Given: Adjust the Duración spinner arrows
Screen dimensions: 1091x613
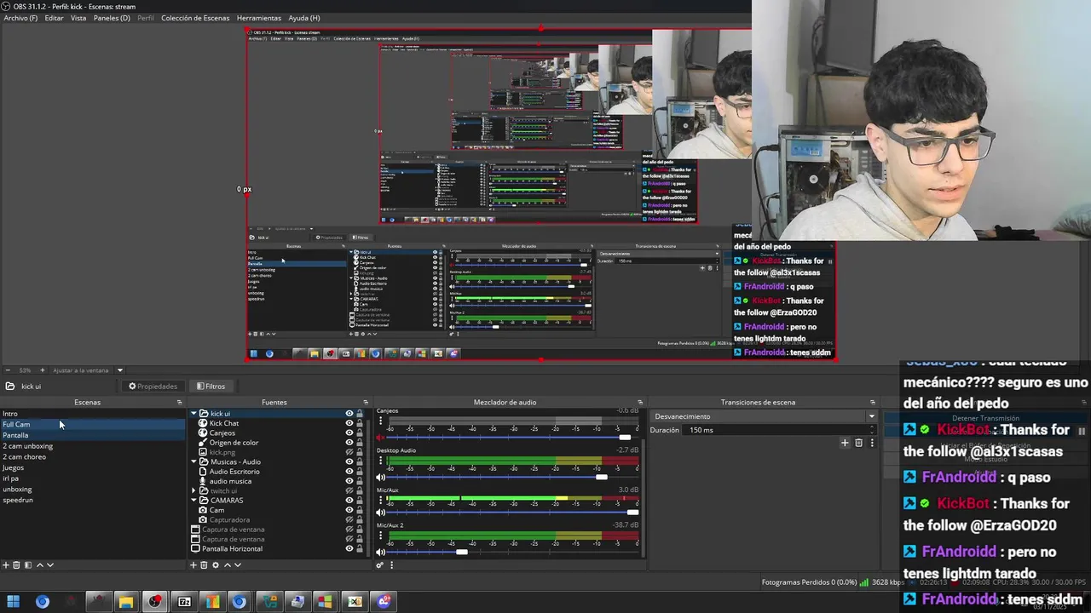Looking at the screenshot, I should 871,430.
